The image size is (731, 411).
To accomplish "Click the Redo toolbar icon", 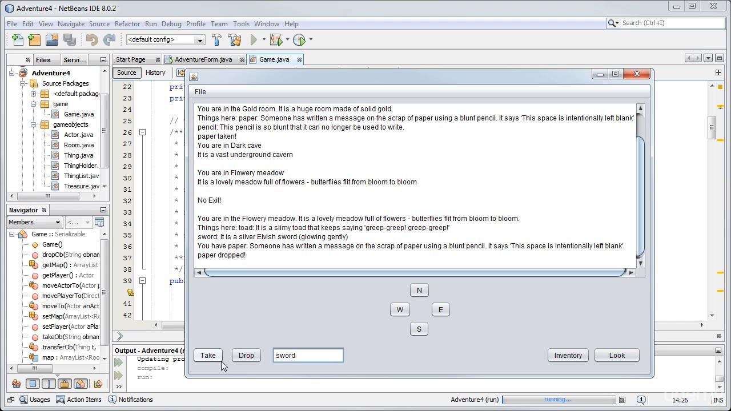I will [109, 39].
